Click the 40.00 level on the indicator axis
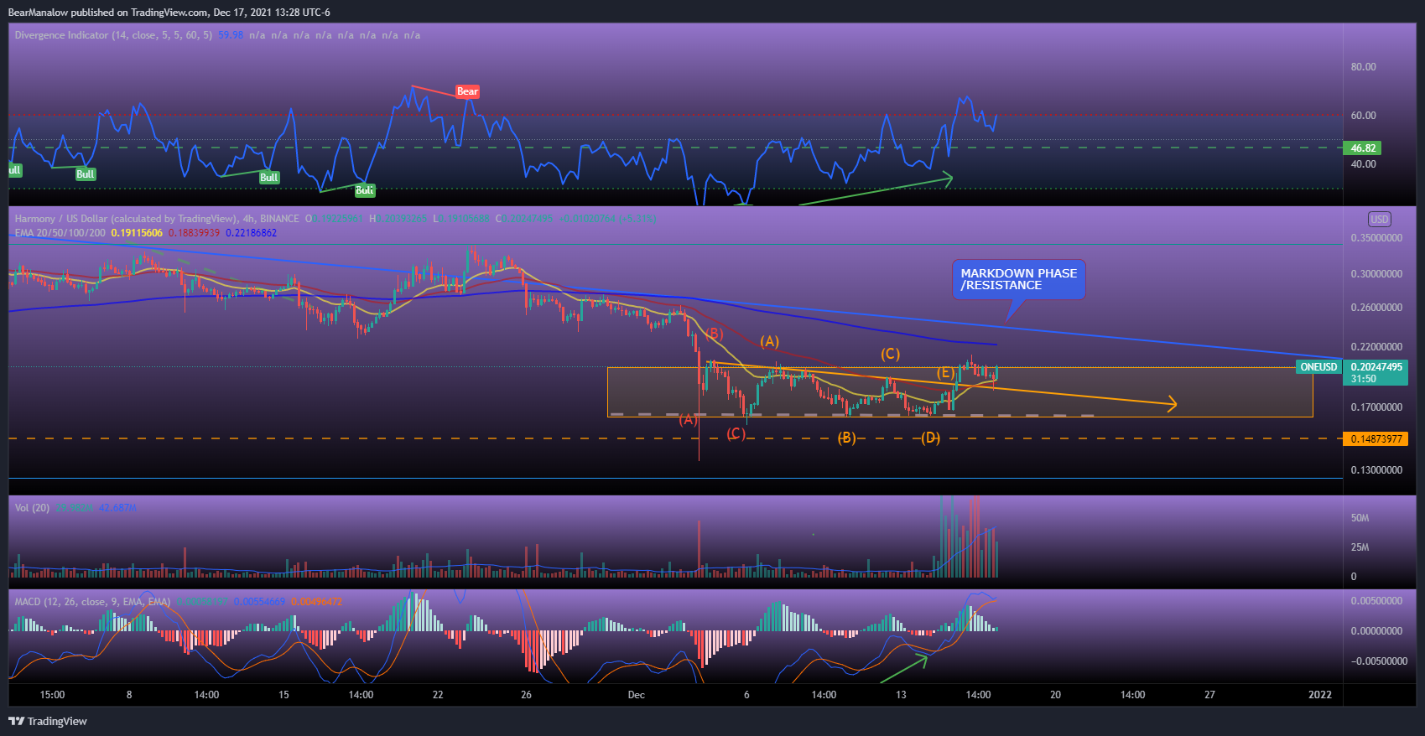Screen dimensions: 1425x736 point(1363,164)
